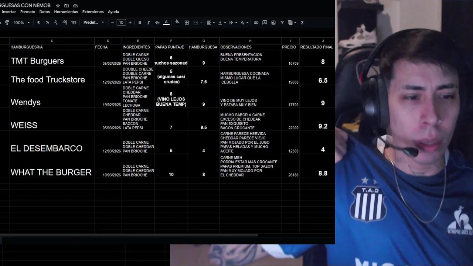
Task: Star the spreadsheet document
Action: (58, 6)
